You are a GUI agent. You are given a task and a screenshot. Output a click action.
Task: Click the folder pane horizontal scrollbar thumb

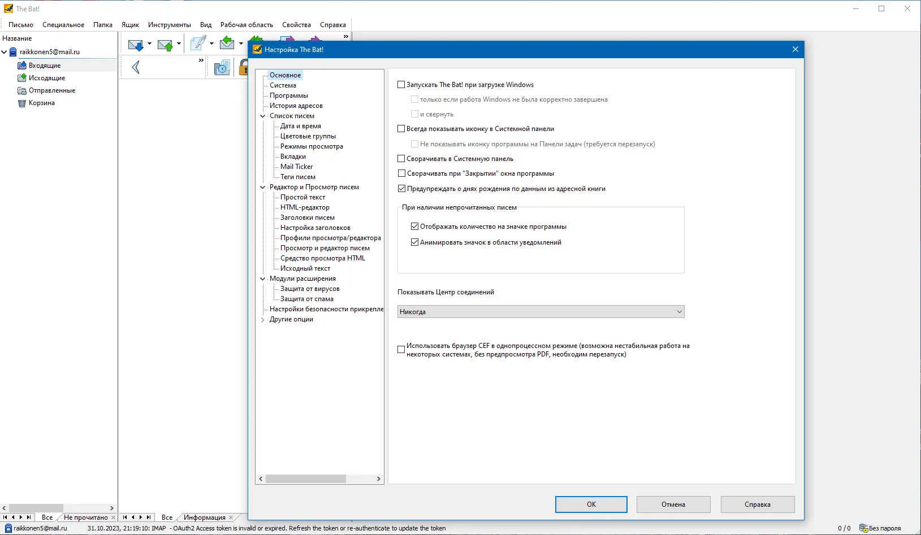click(36, 508)
